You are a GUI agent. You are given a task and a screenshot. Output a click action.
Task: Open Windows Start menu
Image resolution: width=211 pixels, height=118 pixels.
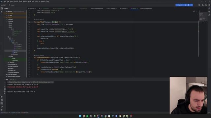(80, 116)
